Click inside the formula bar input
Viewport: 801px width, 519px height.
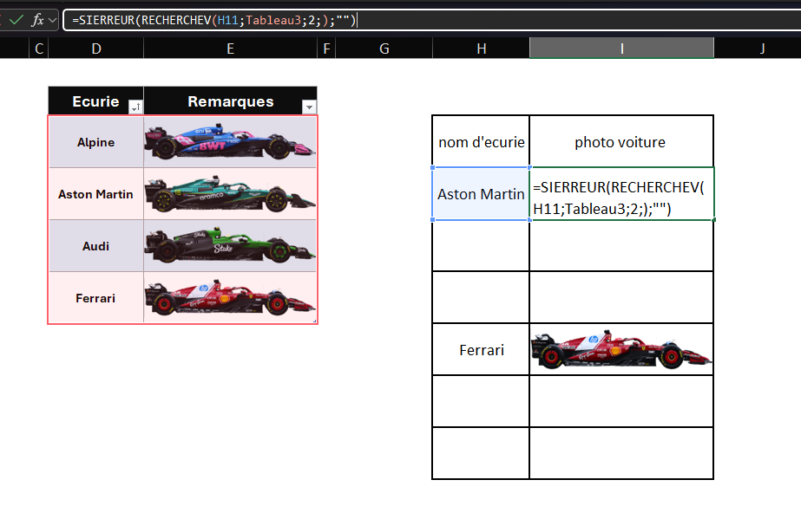point(521,20)
